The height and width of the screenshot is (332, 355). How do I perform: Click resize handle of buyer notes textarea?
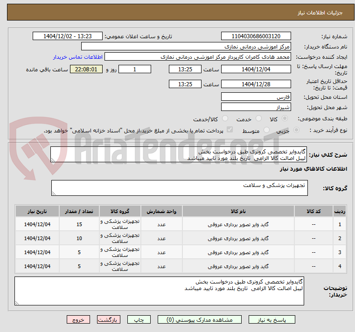tap(17, 303)
